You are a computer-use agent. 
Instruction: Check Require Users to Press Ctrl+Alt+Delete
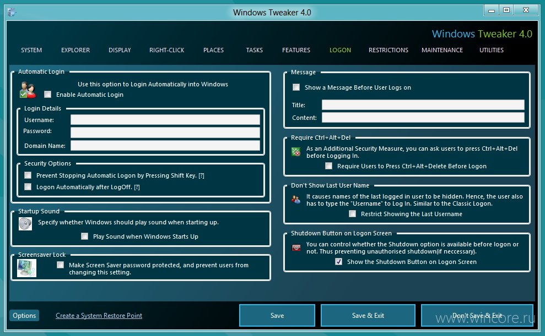pyautogui.click(x=328, y=166)
